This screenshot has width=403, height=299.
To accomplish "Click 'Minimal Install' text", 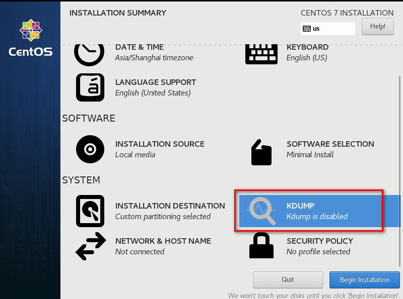I will click(x=310, y=155).
